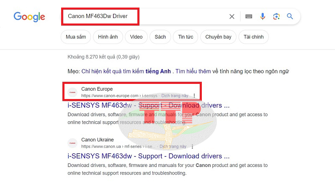Screen dimensions: 335x185
Task: Open Canon Europe i-SENSYS MF463dw result title
Action: tap(149, 105)
